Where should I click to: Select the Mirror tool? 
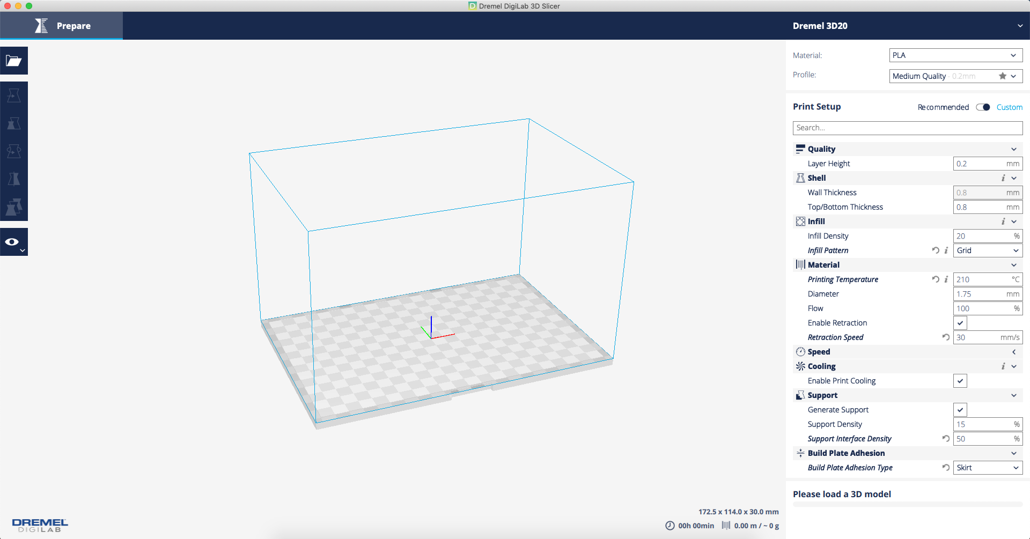[x=14, y=179]
